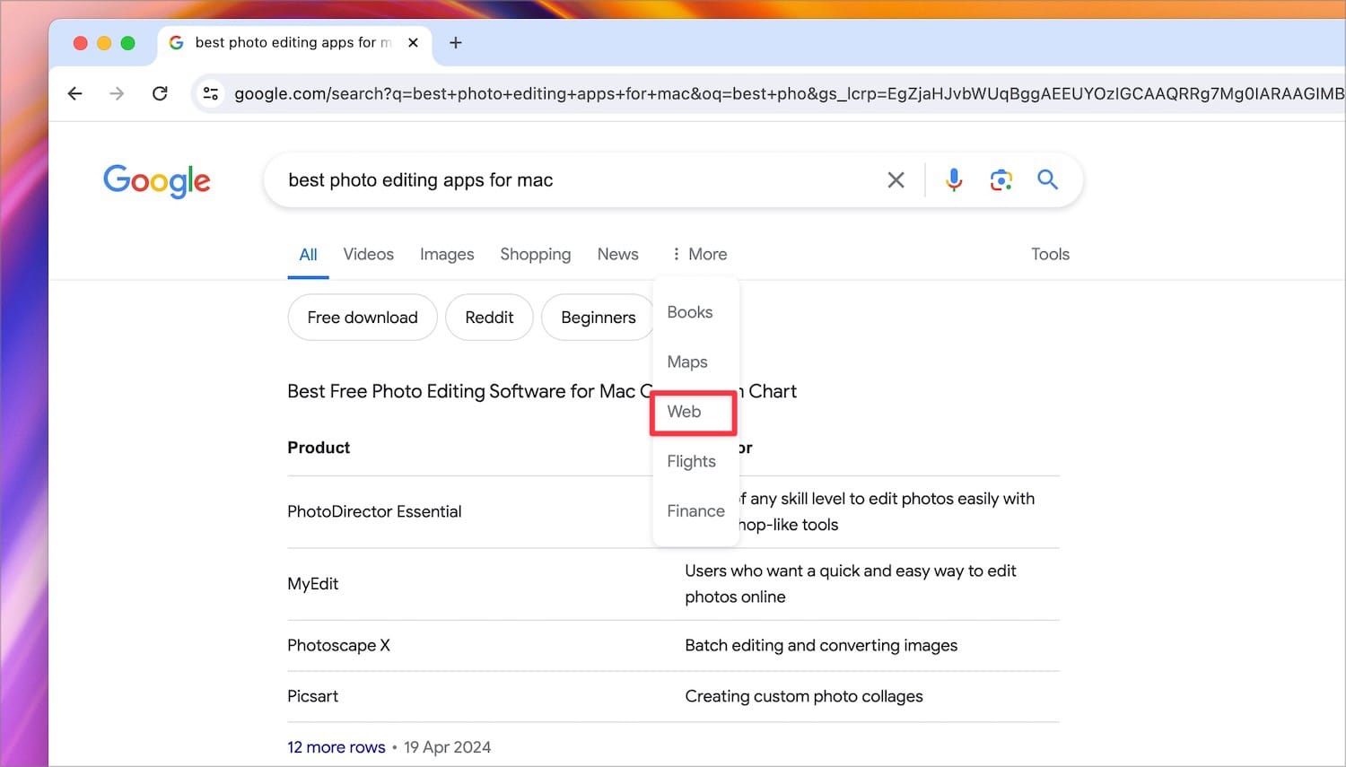Click the browser forward arrow
Screen dimensions: 1346x767
117,93
